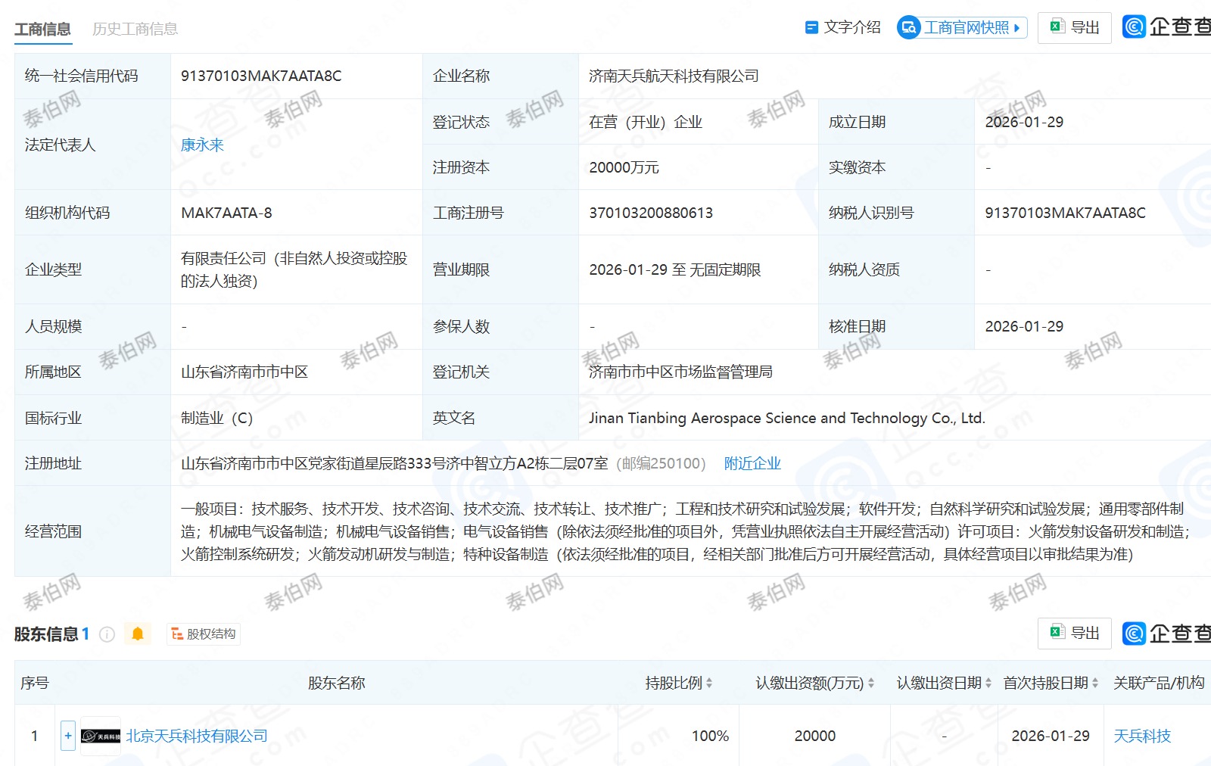Viewport: 1211px width, 766px height.
Task: Sort by 首次持股日期 column
Action: point(1094,683)
